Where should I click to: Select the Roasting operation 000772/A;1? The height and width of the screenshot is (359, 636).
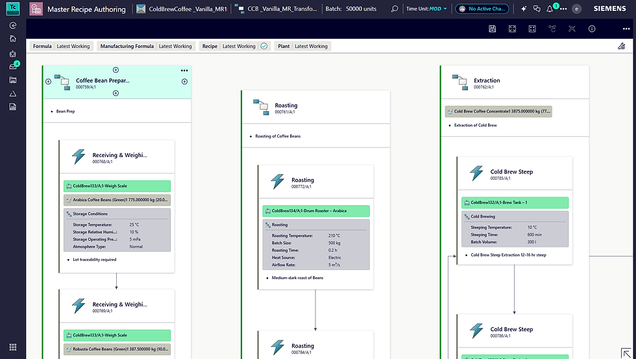[x=316, y=182]
